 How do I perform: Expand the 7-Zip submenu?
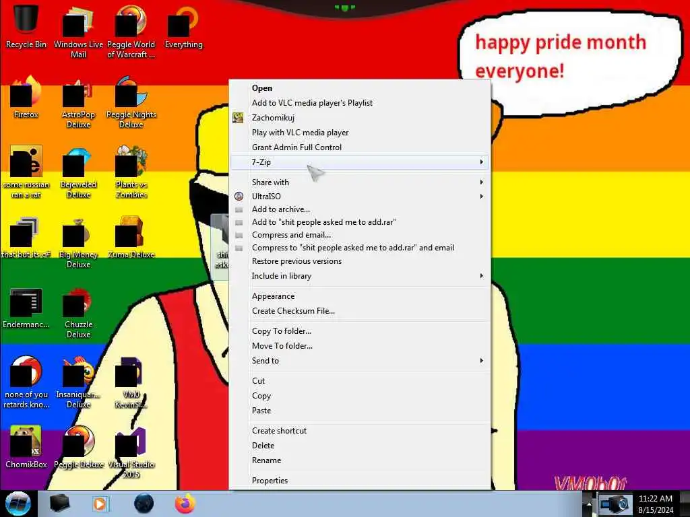(x=360, y=162)
